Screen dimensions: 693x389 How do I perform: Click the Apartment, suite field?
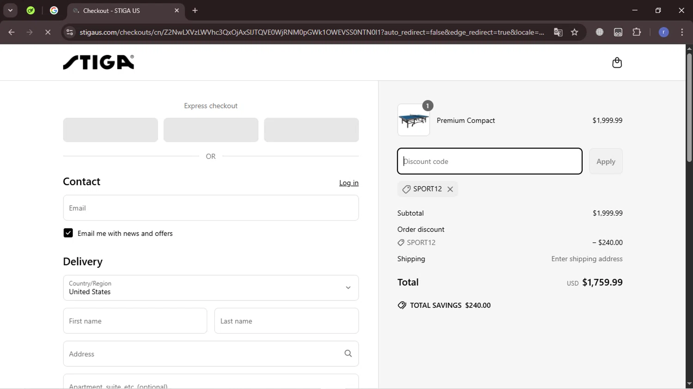pyautogui.click(x=211, y=382)
